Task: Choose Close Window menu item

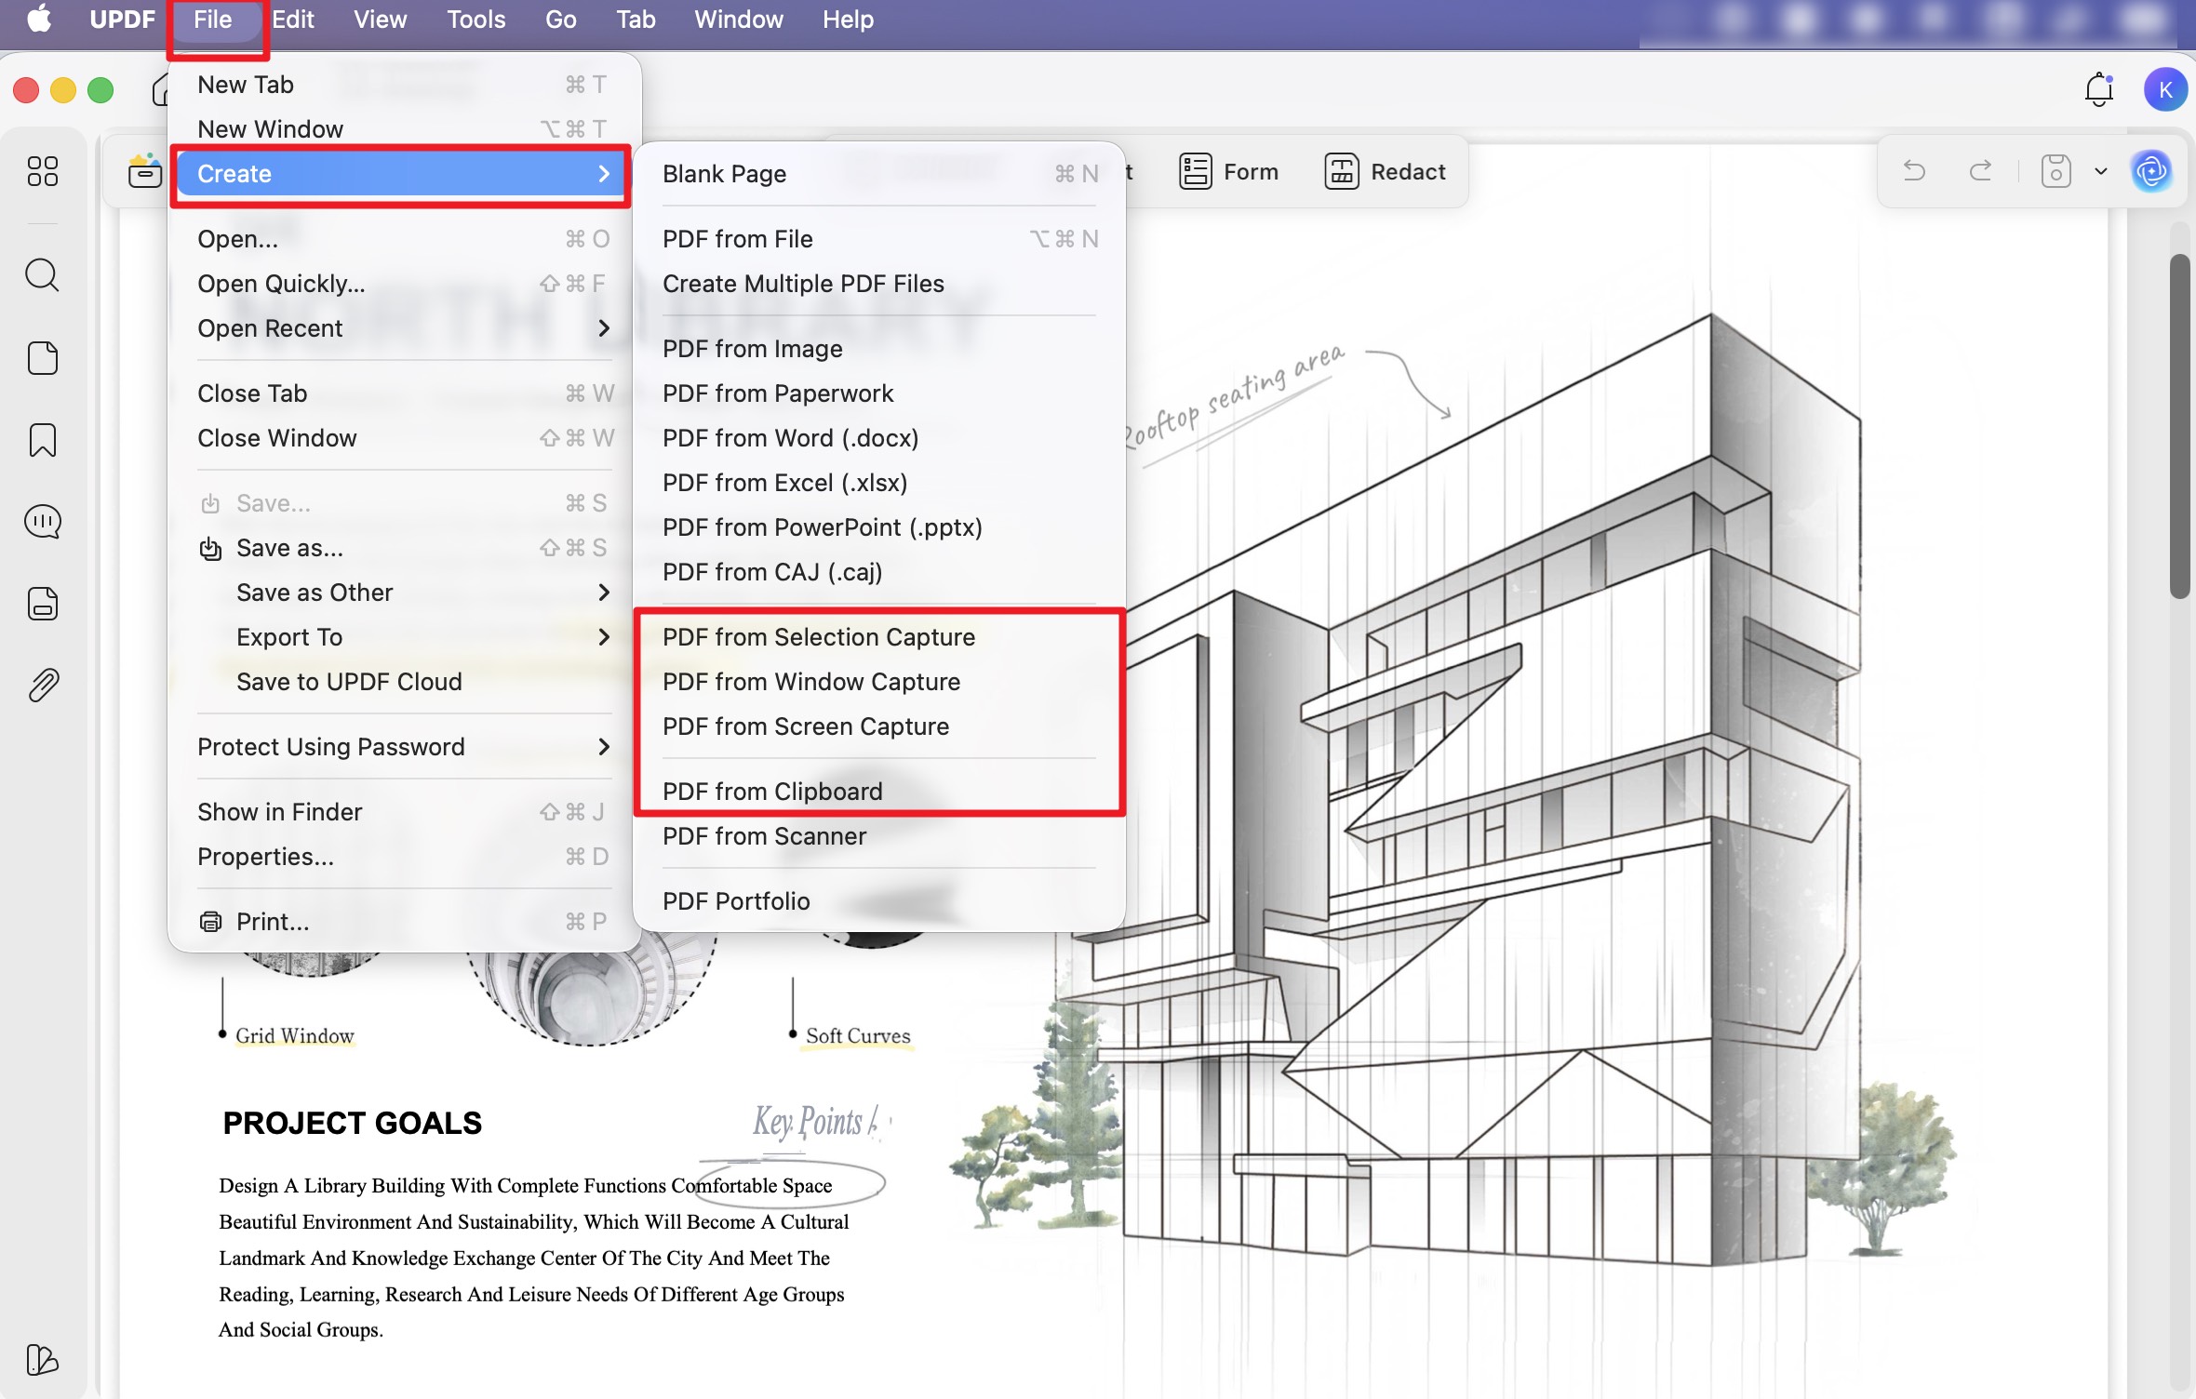Action: point(404,438)
